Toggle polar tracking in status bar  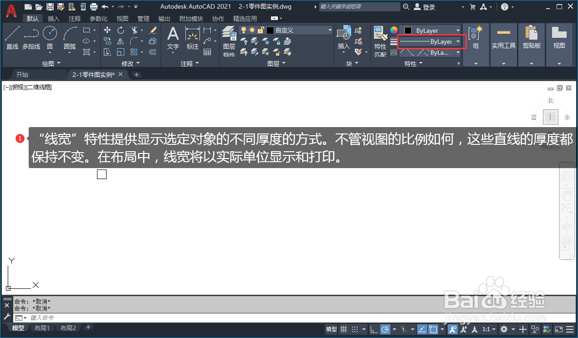click(x=385, y=329)
